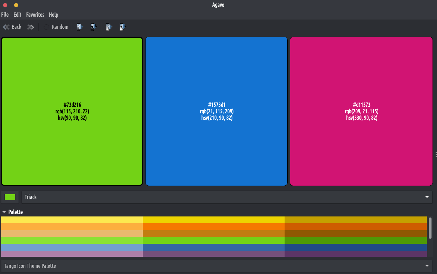Open the File menu
Image resolution: width=437 pixels, height=274 pixels.
pyautogui.click(x=5, y=15)
